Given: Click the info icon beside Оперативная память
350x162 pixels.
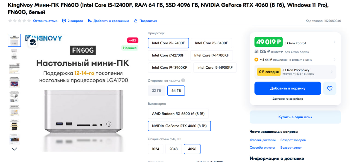Looking at the screenshot, I should (183, 80).
